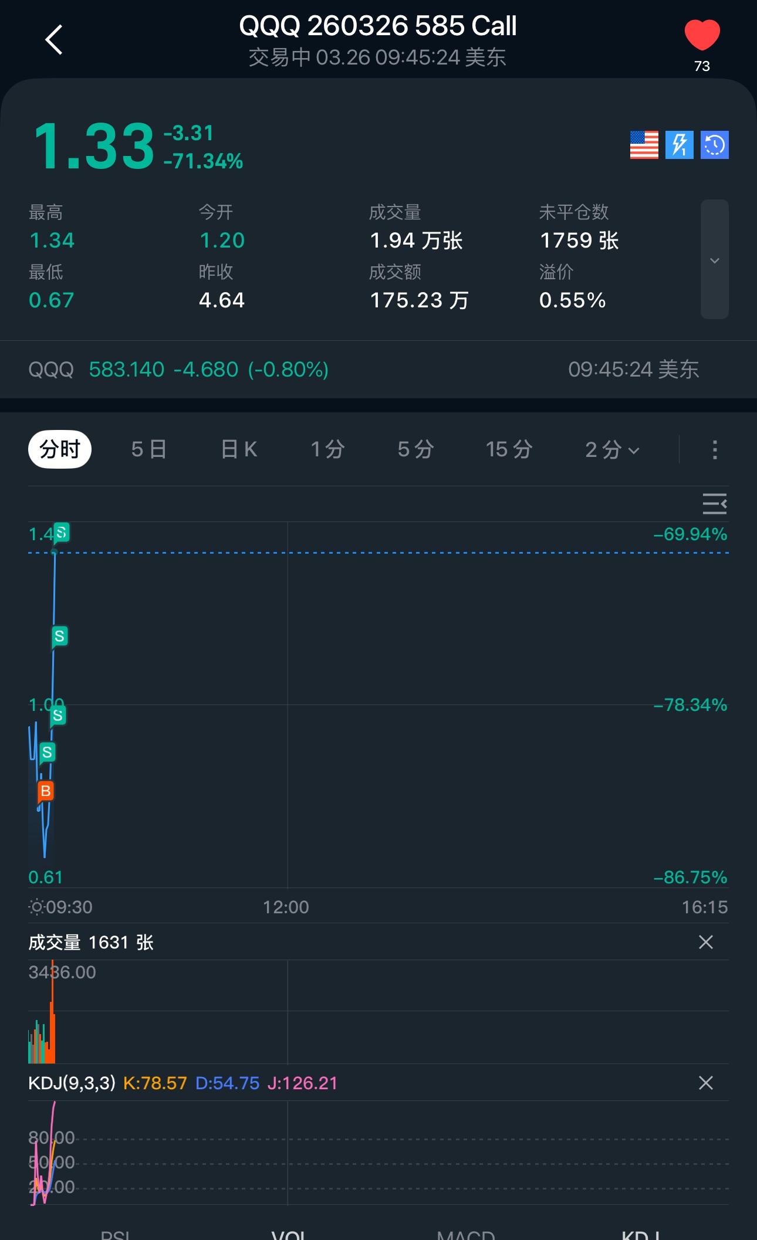
Task: Tap the 16:15 time axis label
Action: tap(705, 907)
